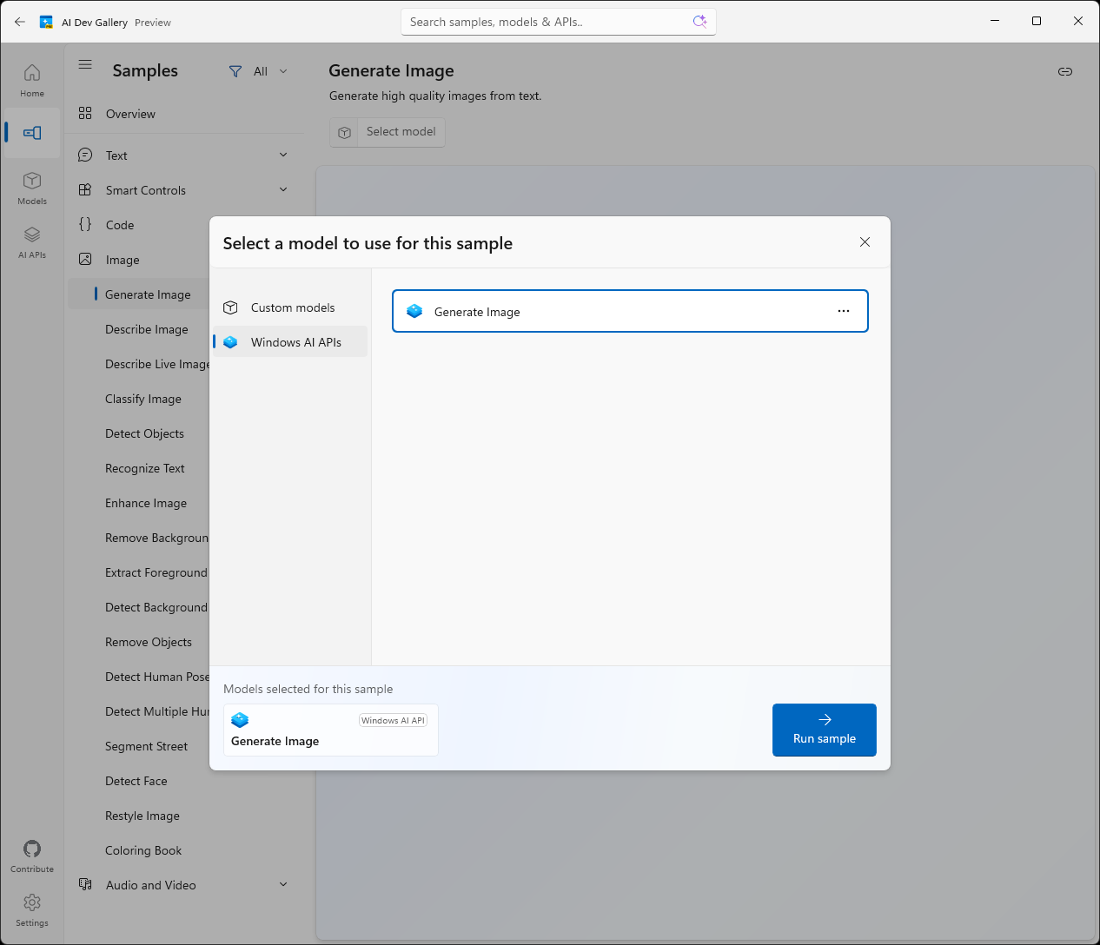Click the Custom models cube icon

[230, 307]
